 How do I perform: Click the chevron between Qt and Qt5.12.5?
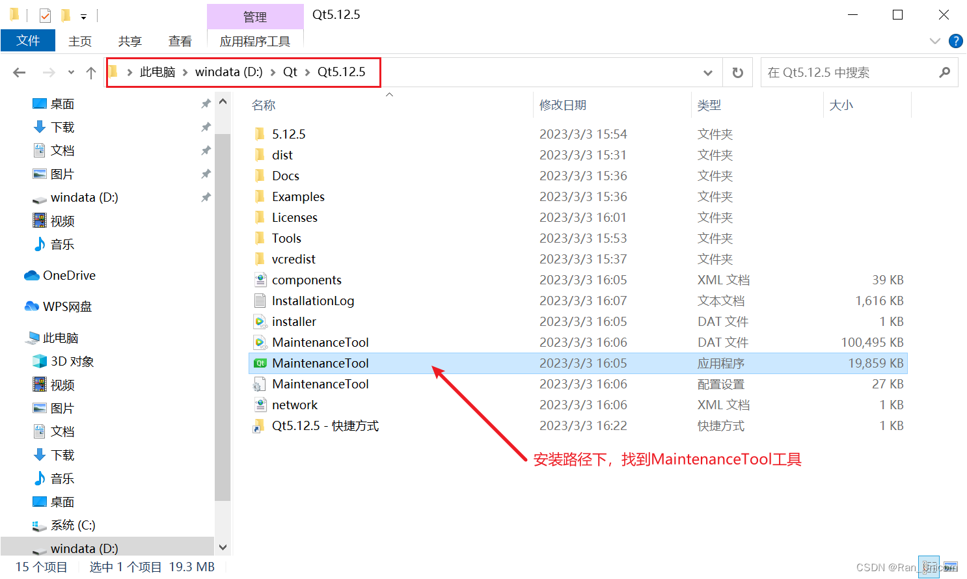coord(307,72)
